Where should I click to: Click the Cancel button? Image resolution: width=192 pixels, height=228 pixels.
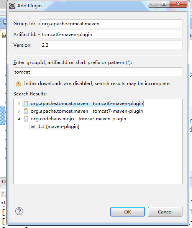click(165, 212)
